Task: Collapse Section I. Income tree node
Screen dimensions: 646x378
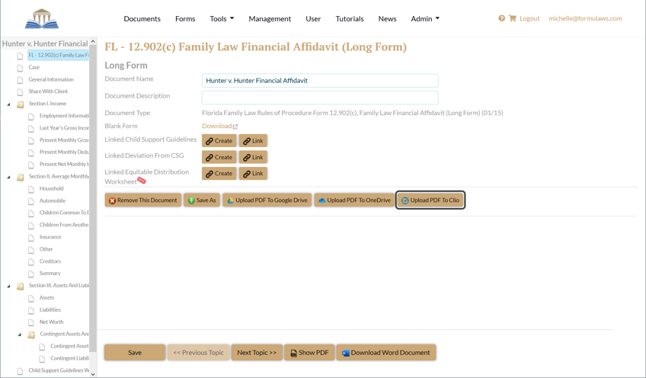Action: (x=8, y=104)
